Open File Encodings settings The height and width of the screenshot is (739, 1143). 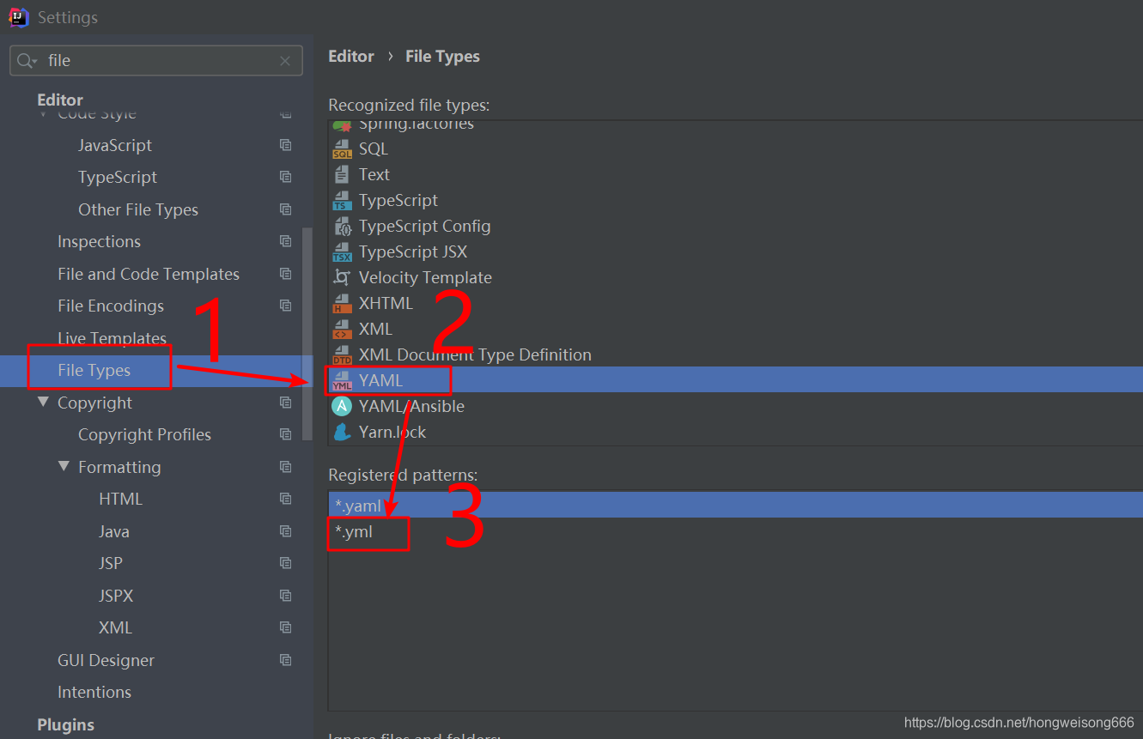pyautogui.click(x=111, y=306)
